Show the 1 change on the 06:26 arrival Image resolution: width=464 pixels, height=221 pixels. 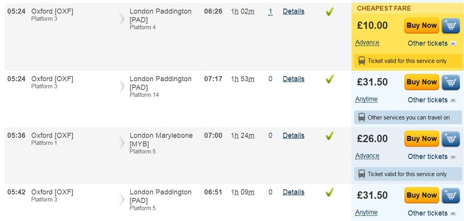point(270,12)
